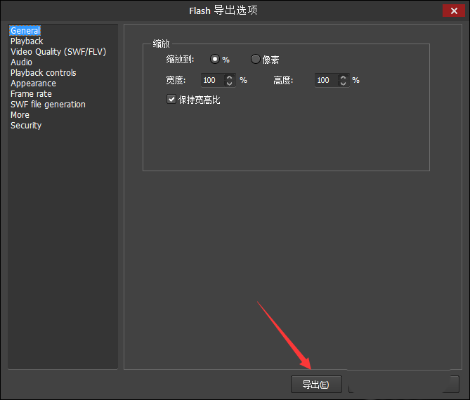
Task: Switch to the Audio settings page
Action: click(21, 62)
